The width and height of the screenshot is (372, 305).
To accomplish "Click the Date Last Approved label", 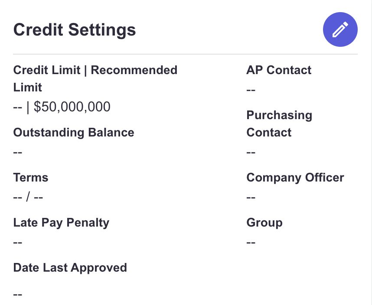I will [x=70, y=268].
